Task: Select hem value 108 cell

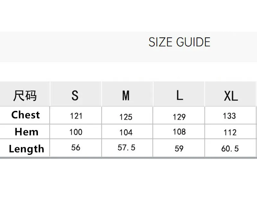Action: (179, 132)
